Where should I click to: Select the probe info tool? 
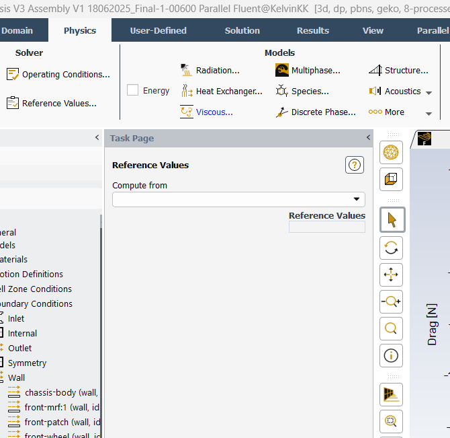(391, 355)
